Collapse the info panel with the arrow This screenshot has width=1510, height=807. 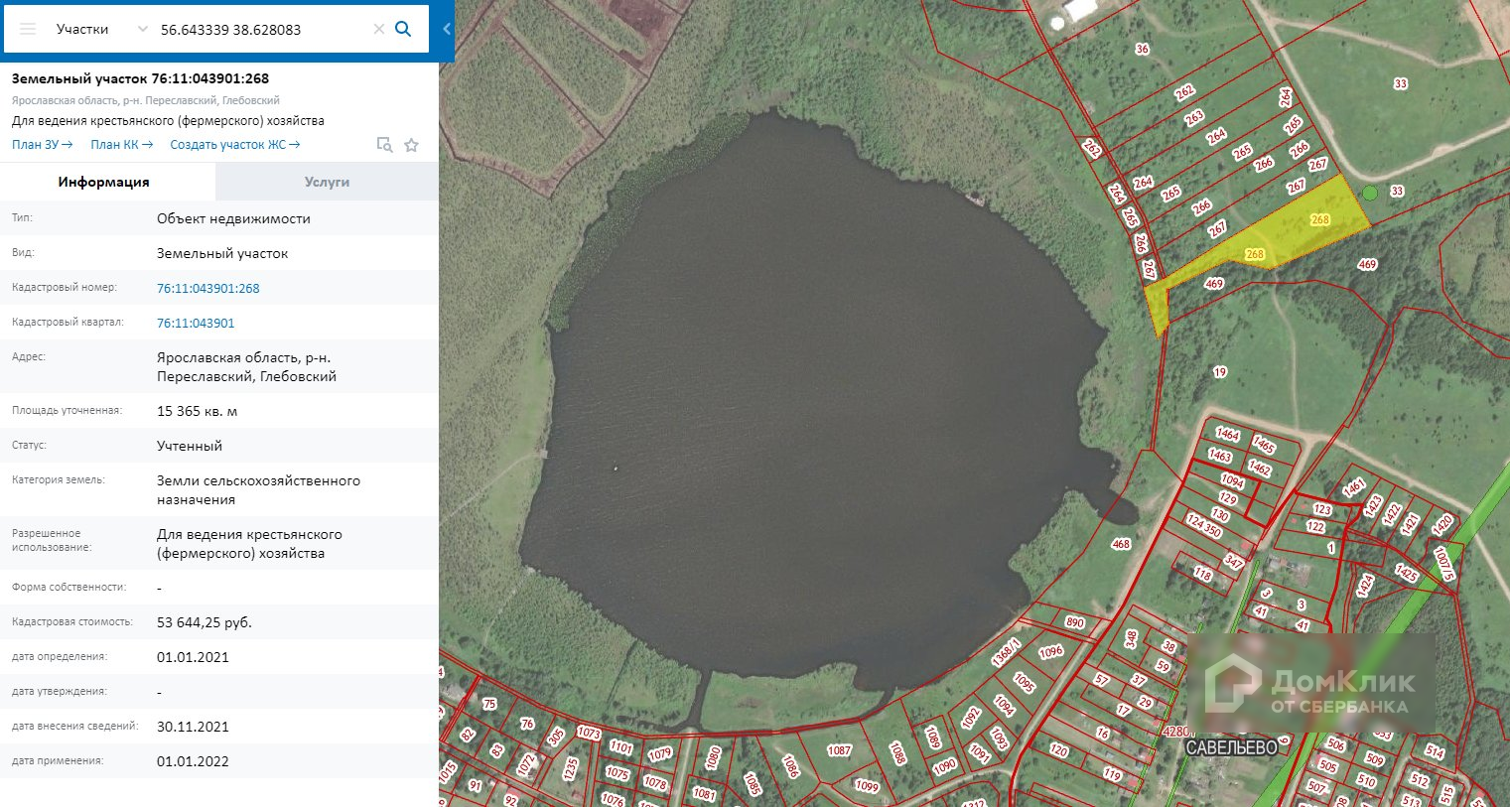click(x=447, y=30)
